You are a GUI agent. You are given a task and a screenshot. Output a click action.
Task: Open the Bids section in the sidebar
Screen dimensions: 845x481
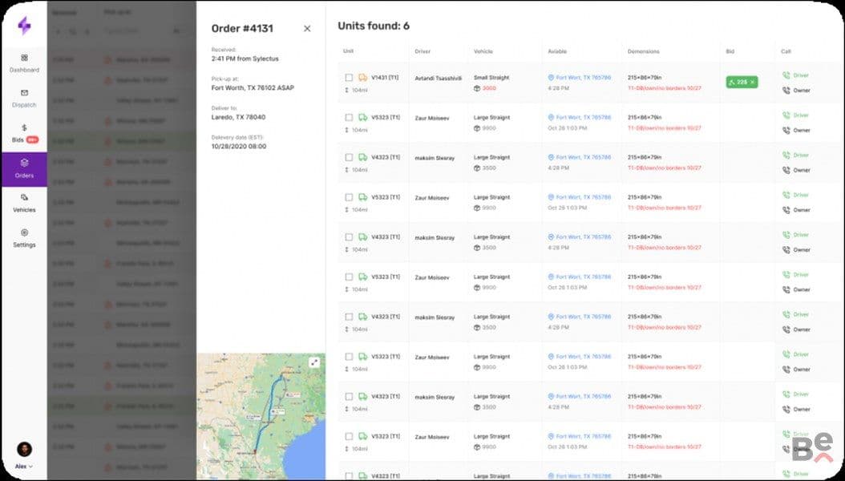coord(24,134)
